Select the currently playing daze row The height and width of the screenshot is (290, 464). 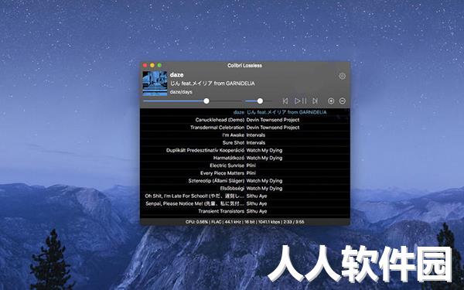[244, 112]
